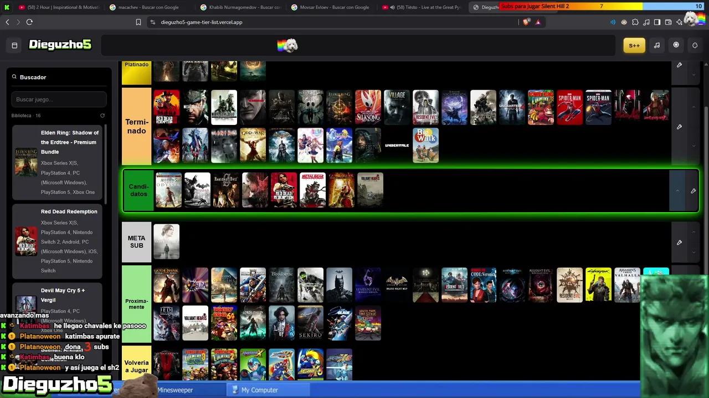Move Terminado tier down with chevron
This screenshot has height=398, width=709.
694,146
